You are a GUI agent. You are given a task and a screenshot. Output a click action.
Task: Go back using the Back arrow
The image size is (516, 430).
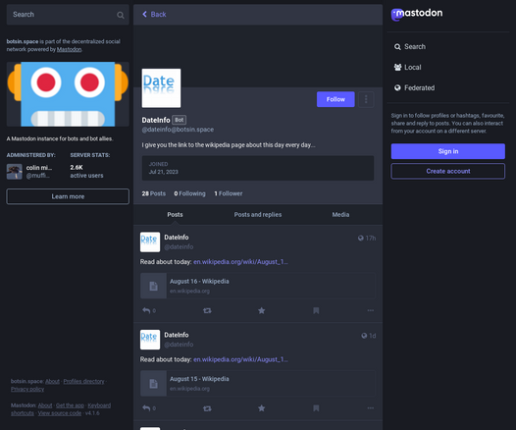pos(154,14)
